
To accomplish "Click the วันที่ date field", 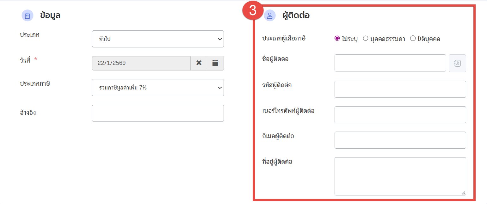I will click(141, 63).
